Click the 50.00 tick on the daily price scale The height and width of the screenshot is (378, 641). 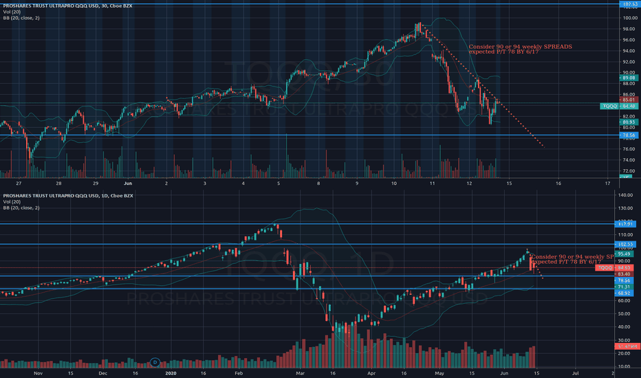tap(625, 314)
